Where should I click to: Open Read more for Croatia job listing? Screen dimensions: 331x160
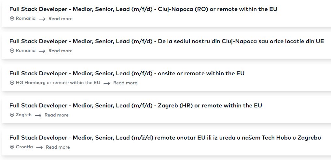click(x=58, y=147)
